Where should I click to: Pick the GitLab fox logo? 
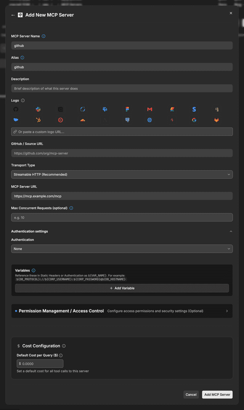tap(217, 120)
